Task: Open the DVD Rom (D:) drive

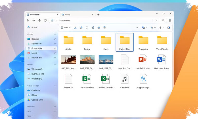Action: click(41, 74)
